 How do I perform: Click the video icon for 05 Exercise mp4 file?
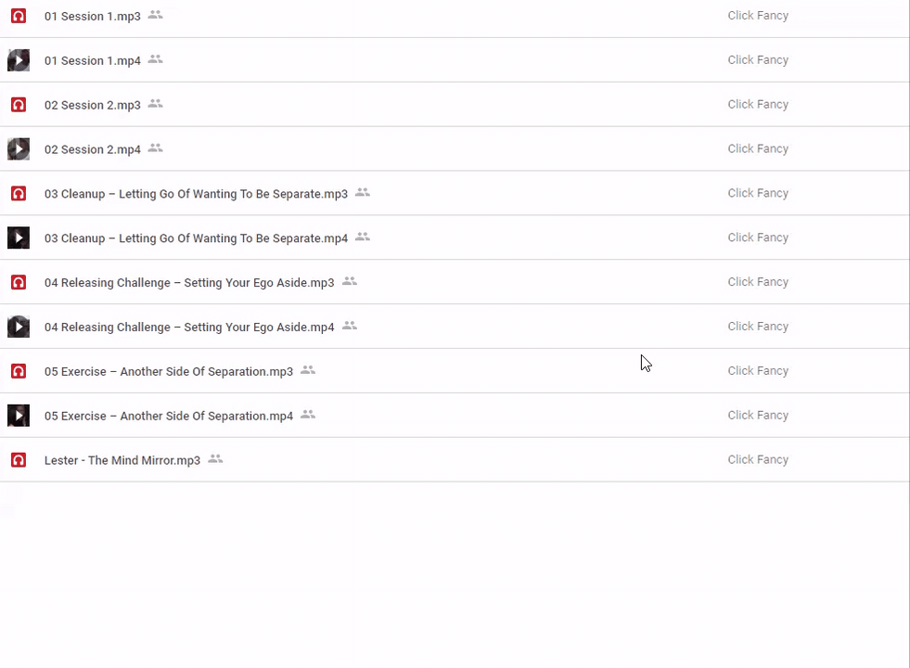point(19,416)
